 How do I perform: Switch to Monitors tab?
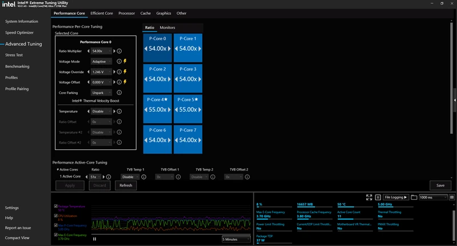[x=167, y=27]
